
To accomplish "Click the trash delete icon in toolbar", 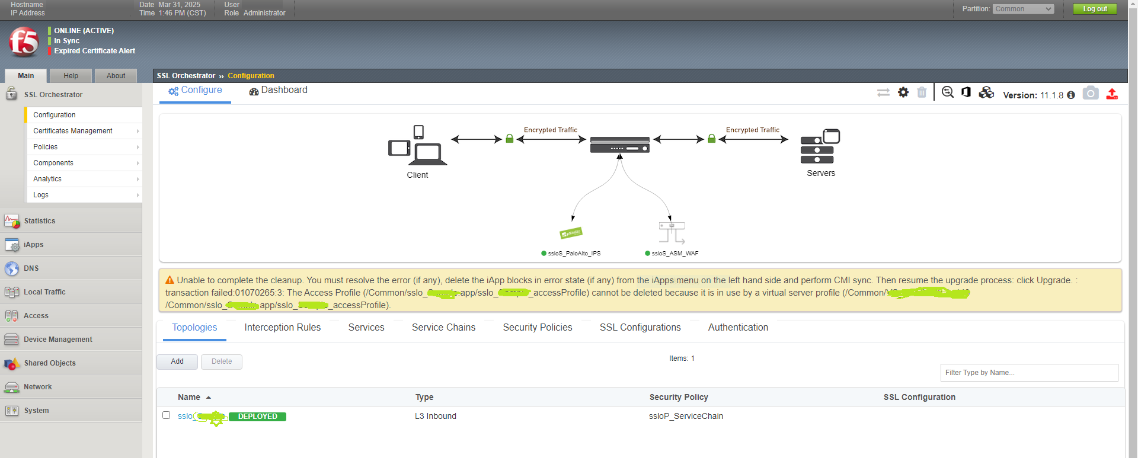I will 922,92.
